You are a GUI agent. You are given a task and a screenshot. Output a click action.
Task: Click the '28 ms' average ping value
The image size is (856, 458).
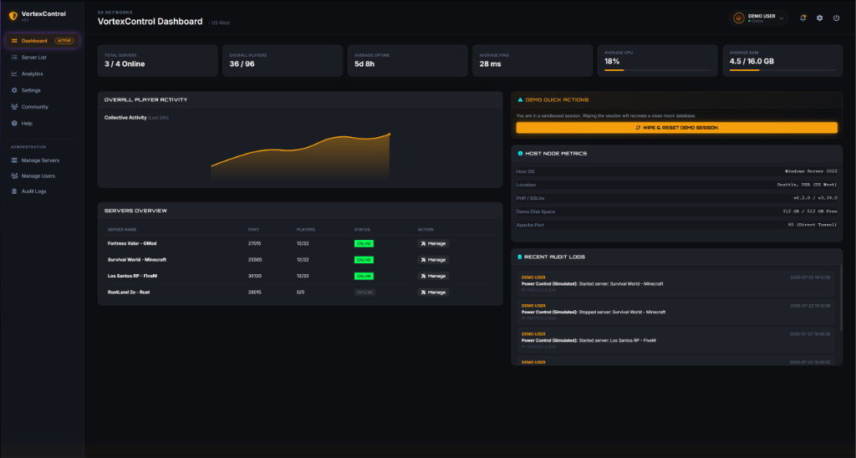(490, 64)
